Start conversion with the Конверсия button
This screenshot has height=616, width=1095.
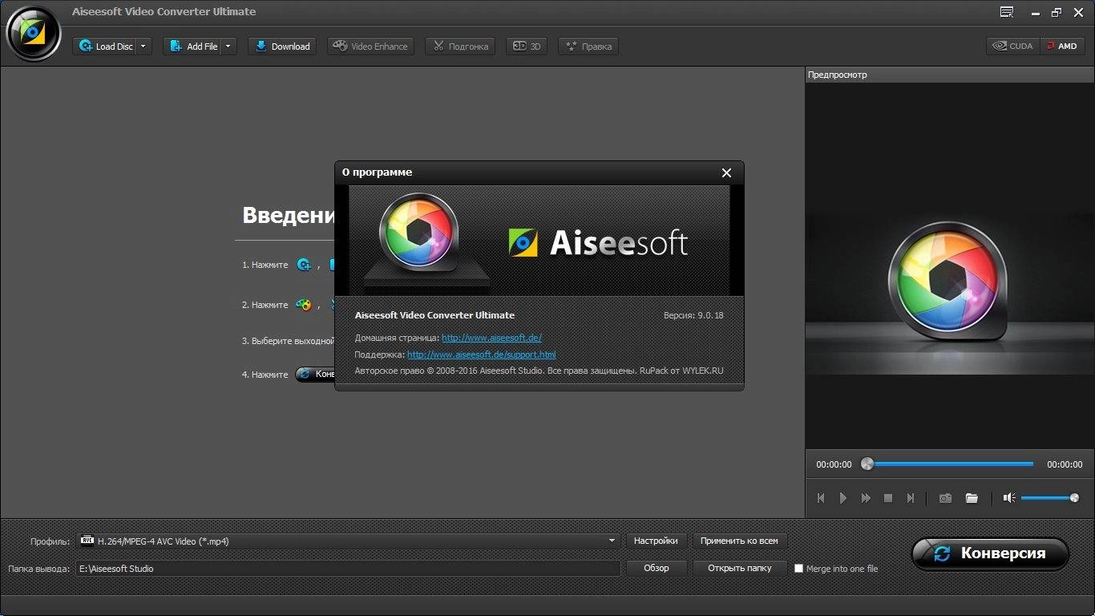[x=990, y=553]
